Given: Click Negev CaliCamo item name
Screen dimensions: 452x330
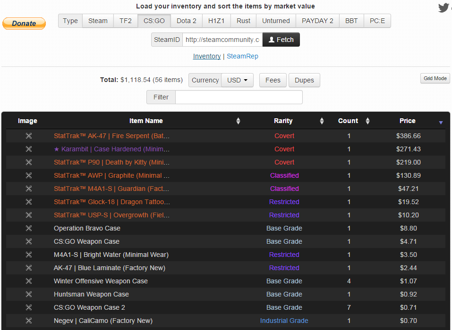Looking at the screenshot, I should tap(103, 321).
